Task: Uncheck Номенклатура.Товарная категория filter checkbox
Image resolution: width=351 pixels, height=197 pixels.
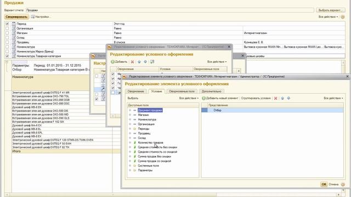Action: point(7,56)
